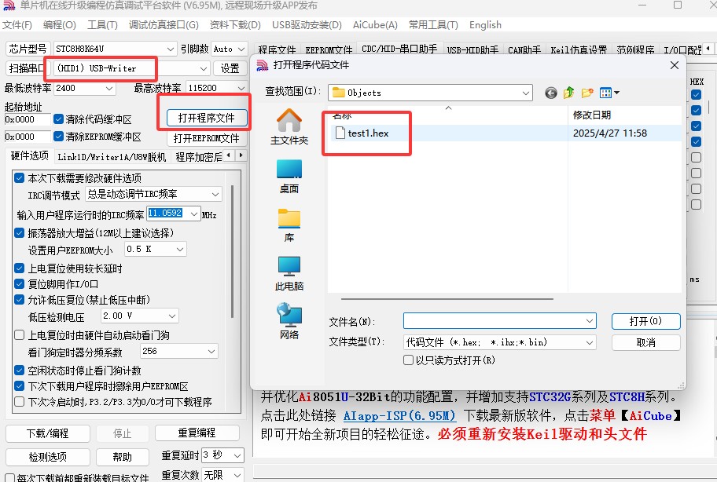Go back using the dialog's back arrow icon

coord(551,93)
